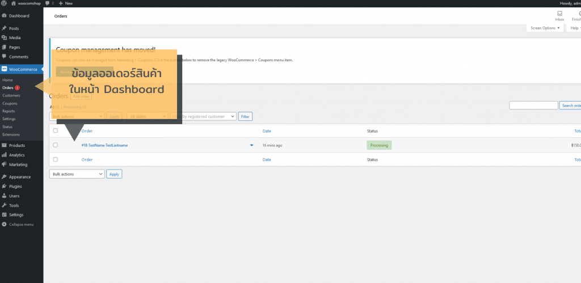Screen dimensions: 581x283
Task: Click the Posts pin icon
Action: point(5,28)
